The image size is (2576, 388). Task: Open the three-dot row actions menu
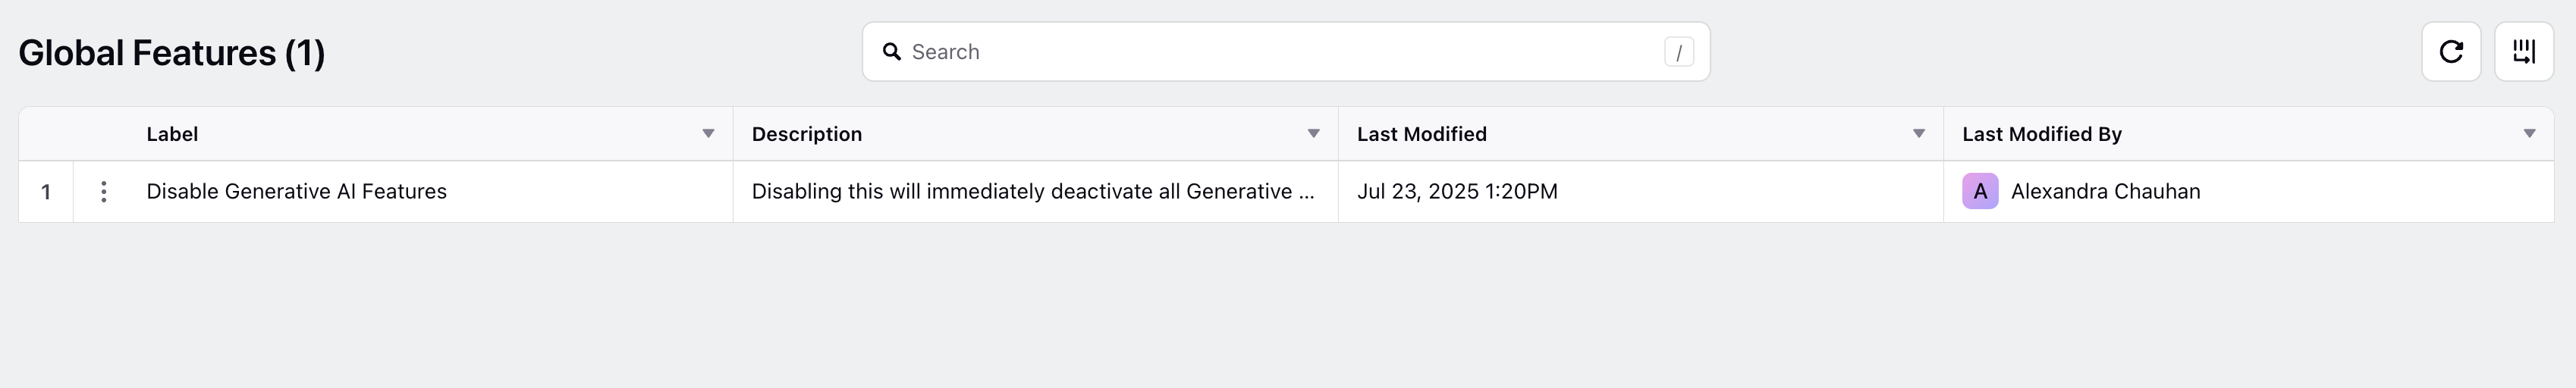pyautogui.click(x=104, y=192)
